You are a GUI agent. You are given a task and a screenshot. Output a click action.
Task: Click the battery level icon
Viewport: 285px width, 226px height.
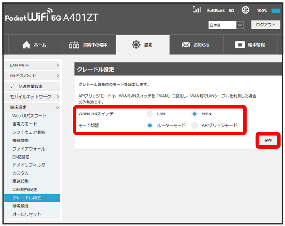point(276,10)
